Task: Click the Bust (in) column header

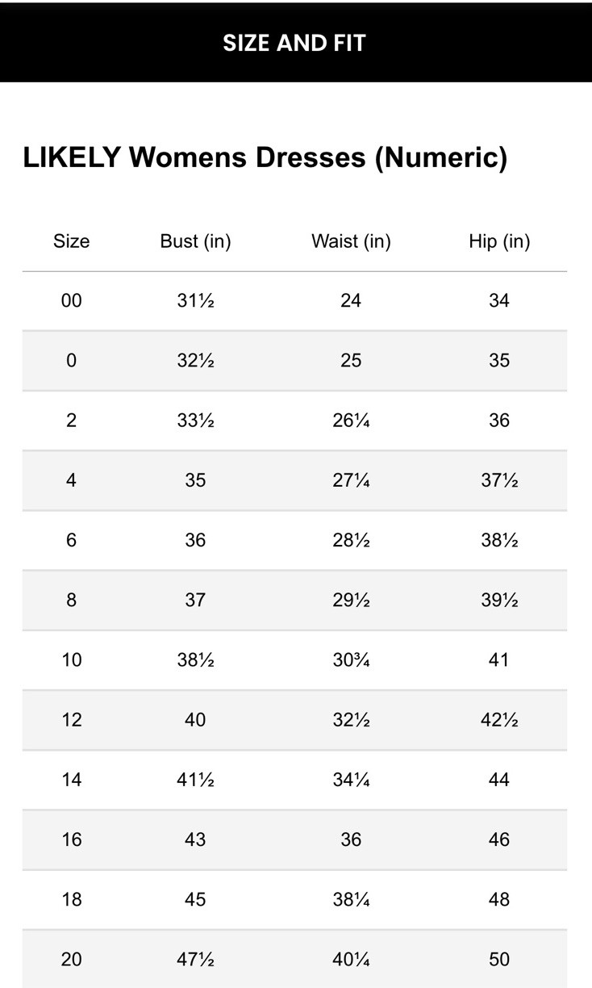Action: pos(195,241)
